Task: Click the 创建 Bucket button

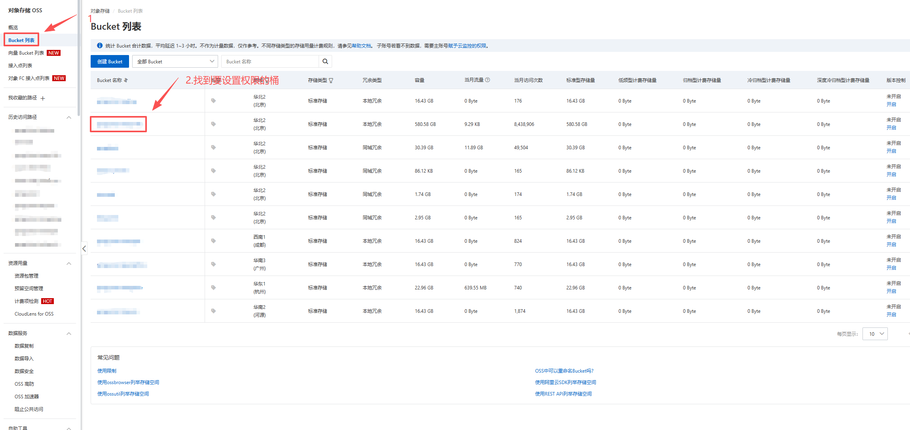Action: point(110,61)
